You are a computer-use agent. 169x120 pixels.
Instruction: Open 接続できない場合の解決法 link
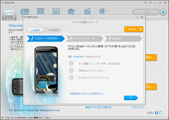tap(98, 107)
